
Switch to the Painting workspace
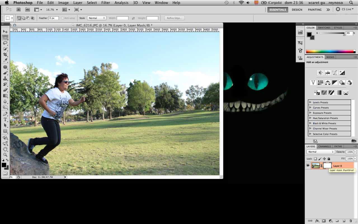coord(315,10)
